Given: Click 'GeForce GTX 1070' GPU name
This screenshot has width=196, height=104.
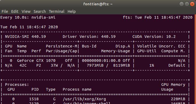Looking at the screenshot, I should (36, 61).
